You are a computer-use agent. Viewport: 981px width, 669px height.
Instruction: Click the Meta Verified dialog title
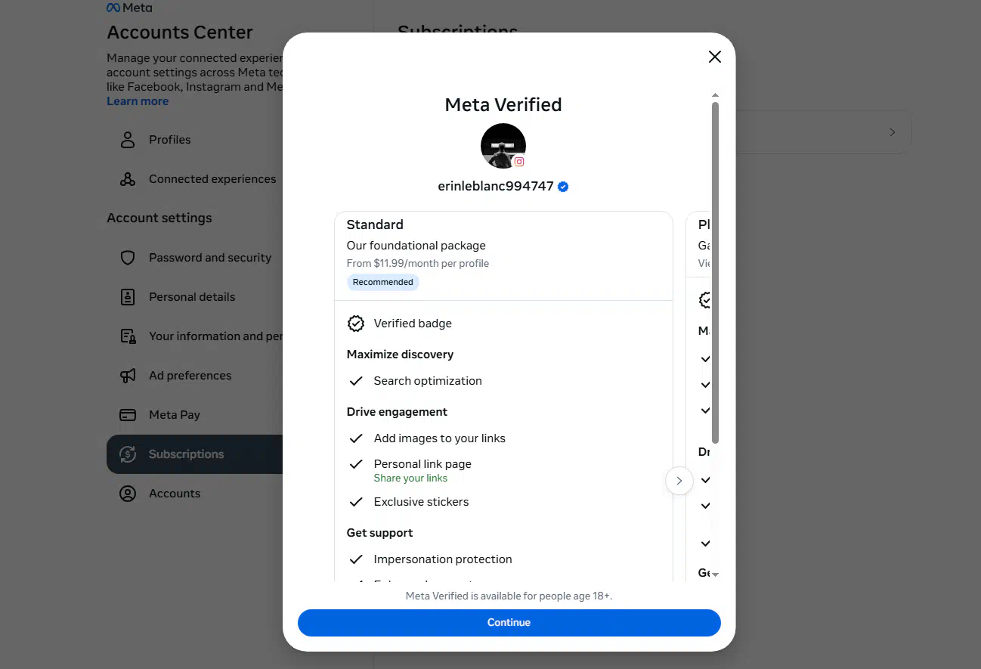pyautogui.click(x=503, y=105)
